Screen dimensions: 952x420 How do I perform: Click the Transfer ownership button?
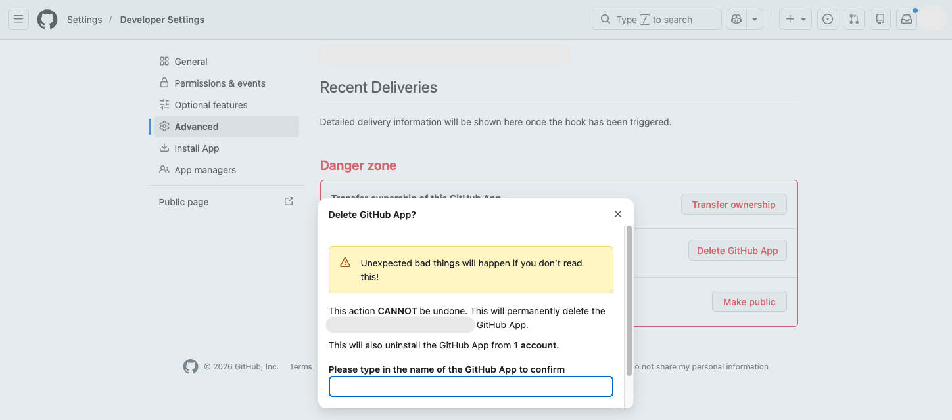734,205
